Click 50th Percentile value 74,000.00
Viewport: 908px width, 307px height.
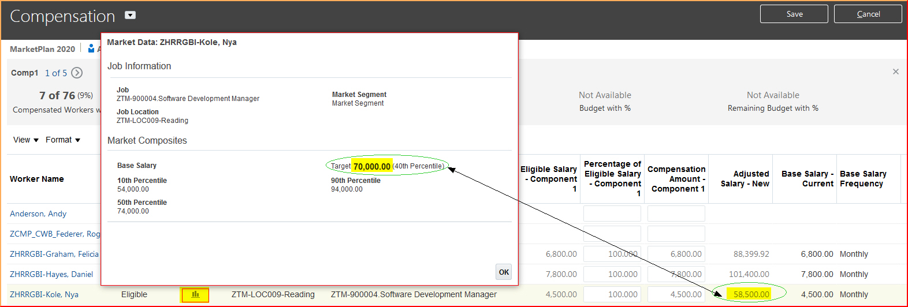coord(133,211)
